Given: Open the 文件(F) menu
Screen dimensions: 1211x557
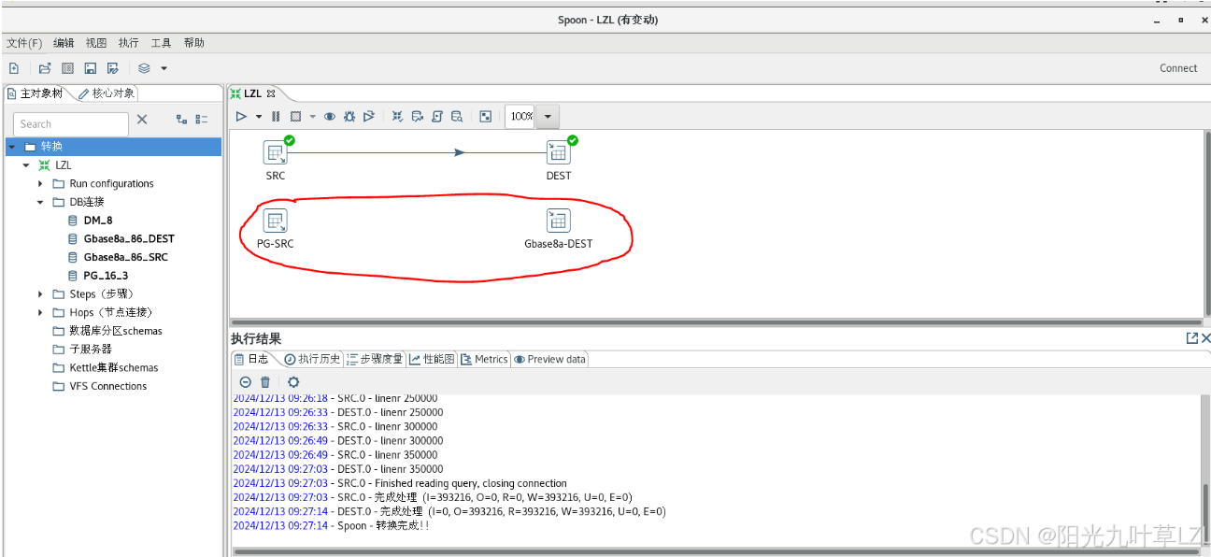Looking at the screenshot, I should 24,43.
